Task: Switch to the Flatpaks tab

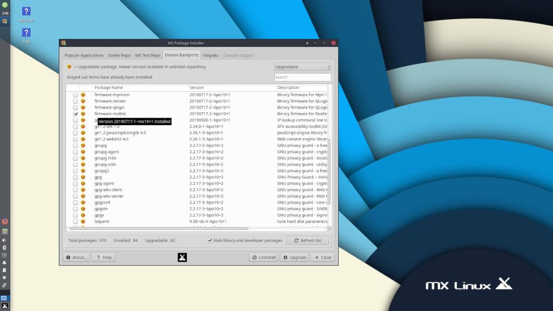Action: [211, 55]
